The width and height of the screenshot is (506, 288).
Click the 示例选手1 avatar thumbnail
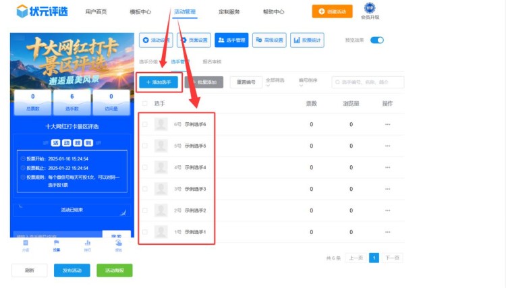(161, 232)
